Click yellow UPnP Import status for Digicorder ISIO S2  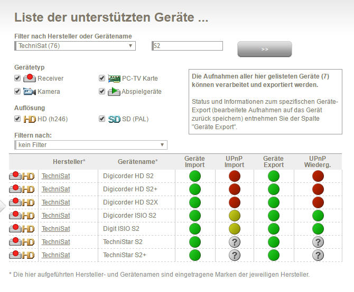click(235, 216)
